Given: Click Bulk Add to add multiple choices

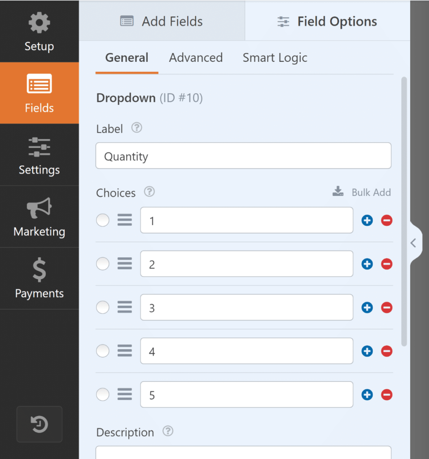Looking at the screenshot, I should click(371, 192).
